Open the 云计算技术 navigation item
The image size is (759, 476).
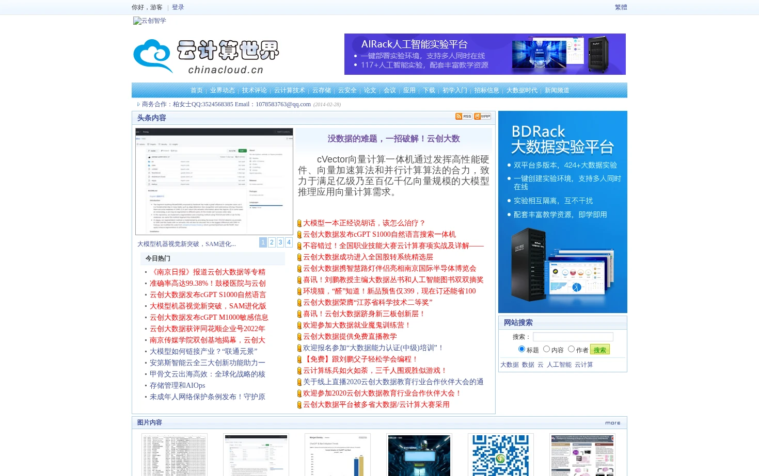[x=290, y=90]
